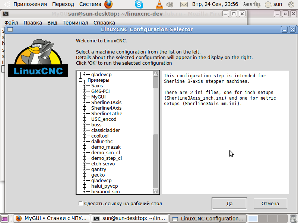Open Skype icon in the top panel
The image size is (298, 223).
[139, 4]
